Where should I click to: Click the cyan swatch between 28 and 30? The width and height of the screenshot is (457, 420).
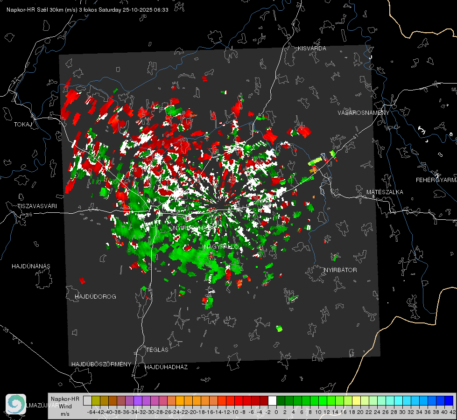[x=399, y=400]
